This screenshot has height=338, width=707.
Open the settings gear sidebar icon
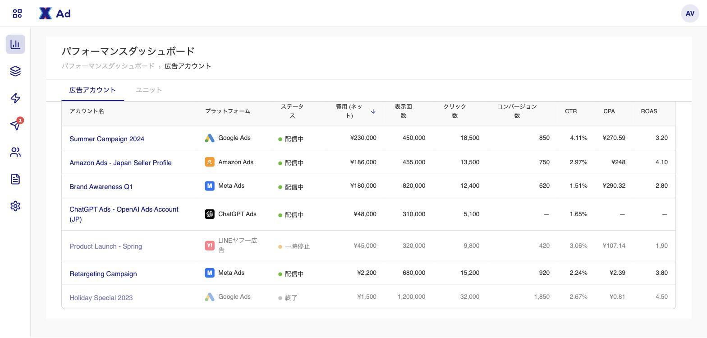pos(15,206)
